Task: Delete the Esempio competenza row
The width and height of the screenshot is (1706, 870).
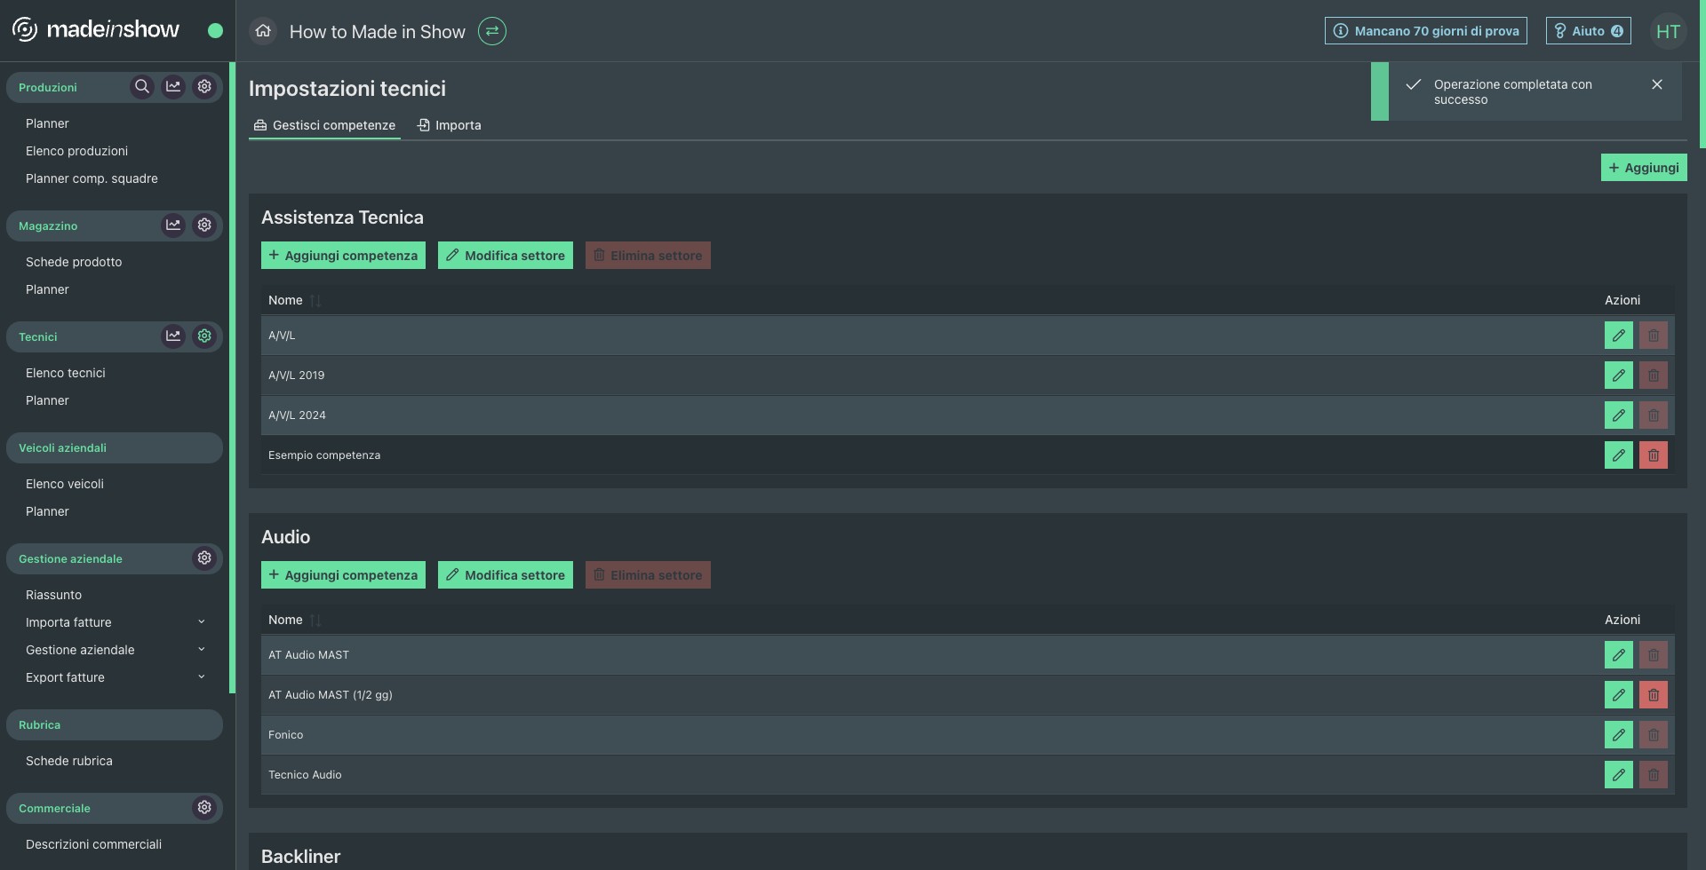Action: point(1653,455)
